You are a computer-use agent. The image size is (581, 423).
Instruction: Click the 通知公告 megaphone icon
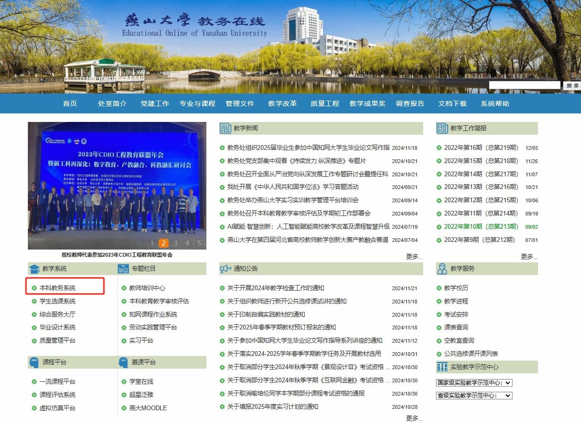point(225,269)
